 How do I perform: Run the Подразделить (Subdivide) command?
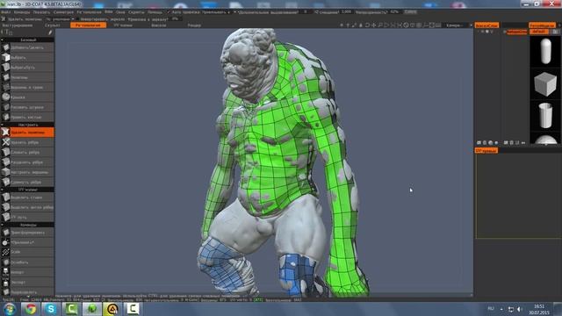(27, 292)
